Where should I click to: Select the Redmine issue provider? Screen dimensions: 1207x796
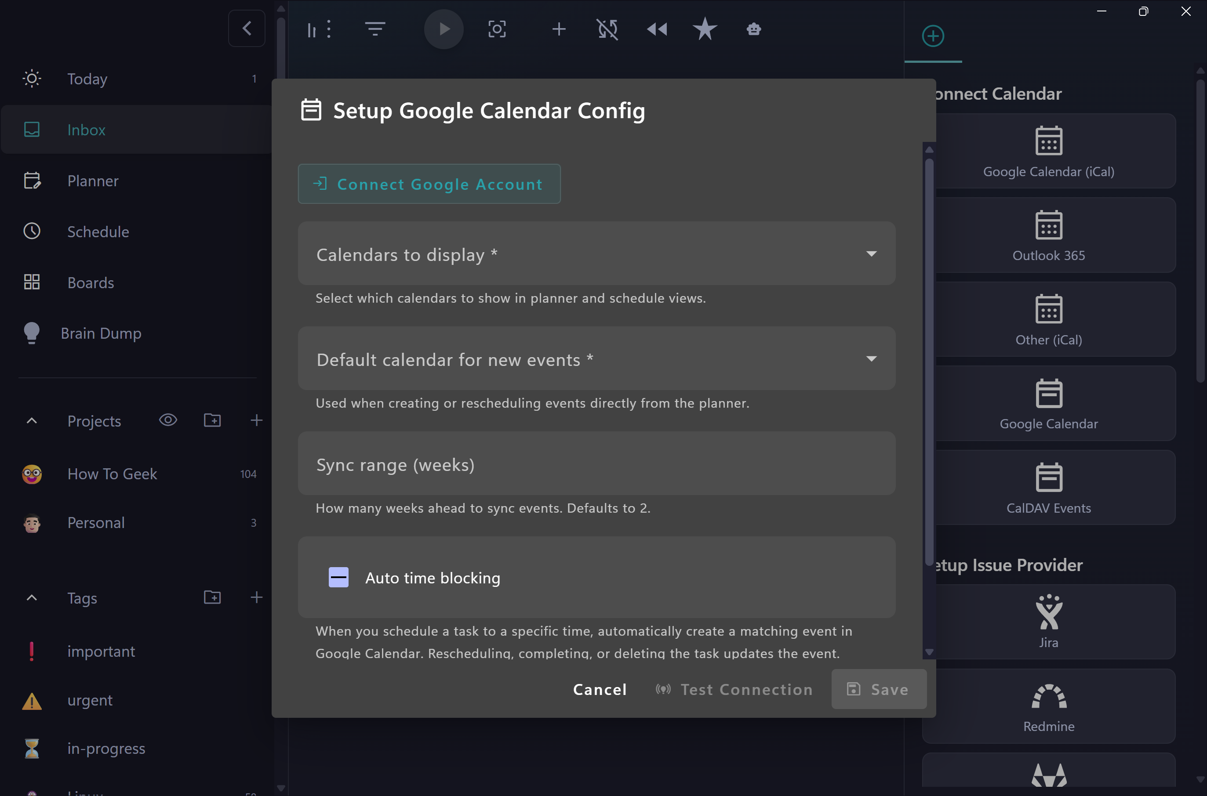click(x=1049, y=706)
